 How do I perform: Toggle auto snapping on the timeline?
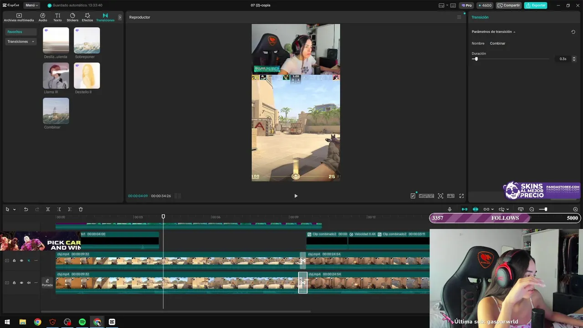coord(476,209)
